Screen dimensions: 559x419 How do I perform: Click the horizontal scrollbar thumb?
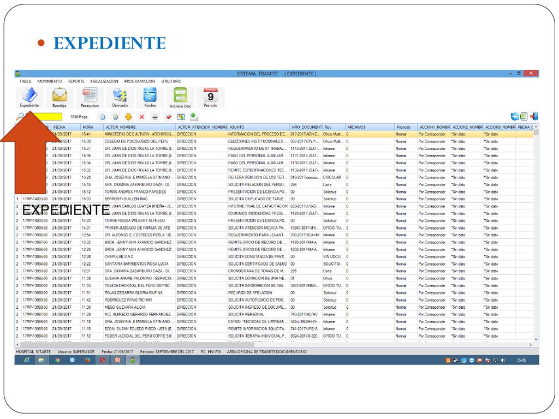(x=137, y=345)
